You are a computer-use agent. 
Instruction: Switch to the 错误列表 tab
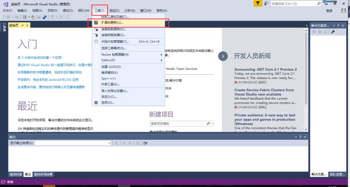coord(16,174)
